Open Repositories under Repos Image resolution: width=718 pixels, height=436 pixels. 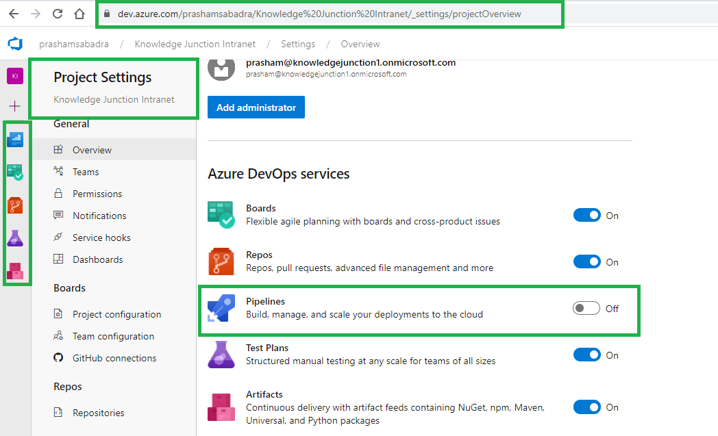114,413
